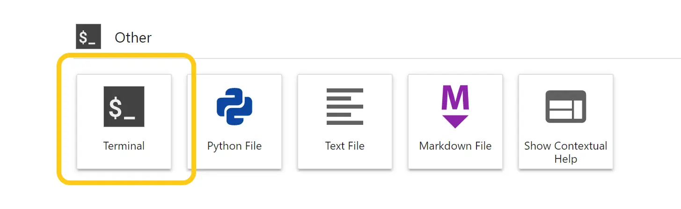The height and width of the screenshot is (209, 681).
Task: Open a new Terminal from its launcher card
Action: (124, 122)
